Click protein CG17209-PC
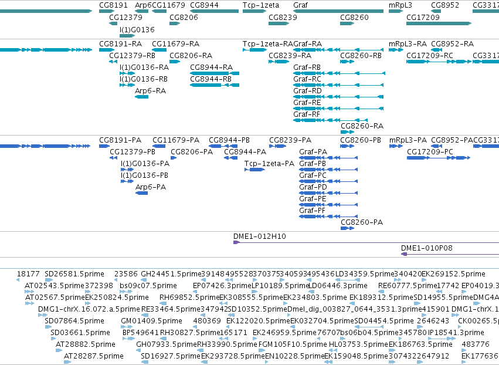 439,158
